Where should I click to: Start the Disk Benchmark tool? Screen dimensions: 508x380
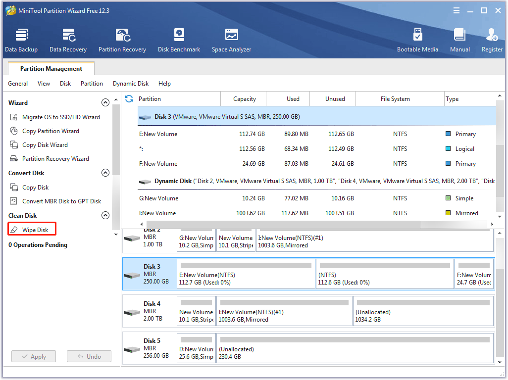coord(179,40)
